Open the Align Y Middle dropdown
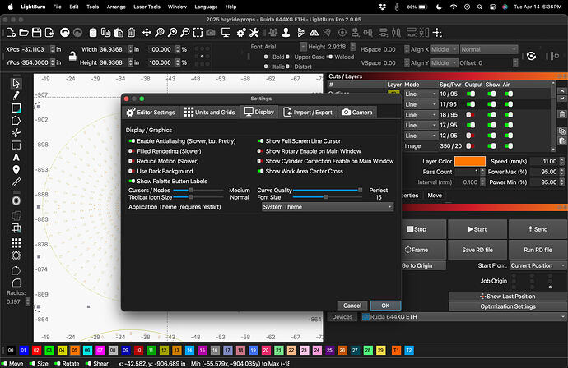This screenshot has width=568, height=368. click(445, 63)
